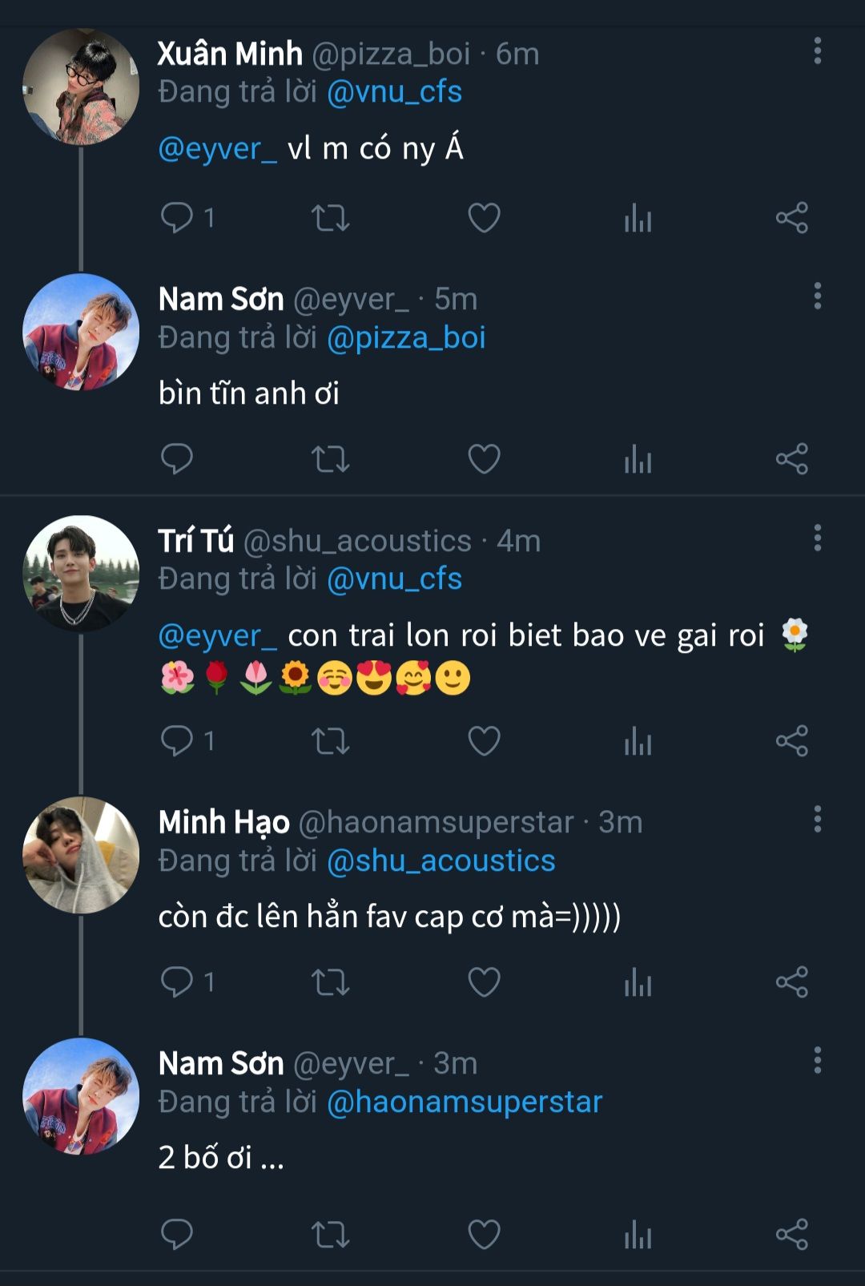Open more options on Minh Hạo's tweet
Screen dimensions: 865x1286
[x=817, y=819]
